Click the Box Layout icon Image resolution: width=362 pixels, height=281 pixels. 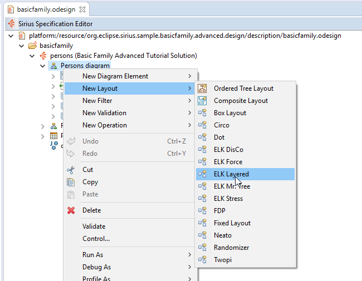[203, 113]
